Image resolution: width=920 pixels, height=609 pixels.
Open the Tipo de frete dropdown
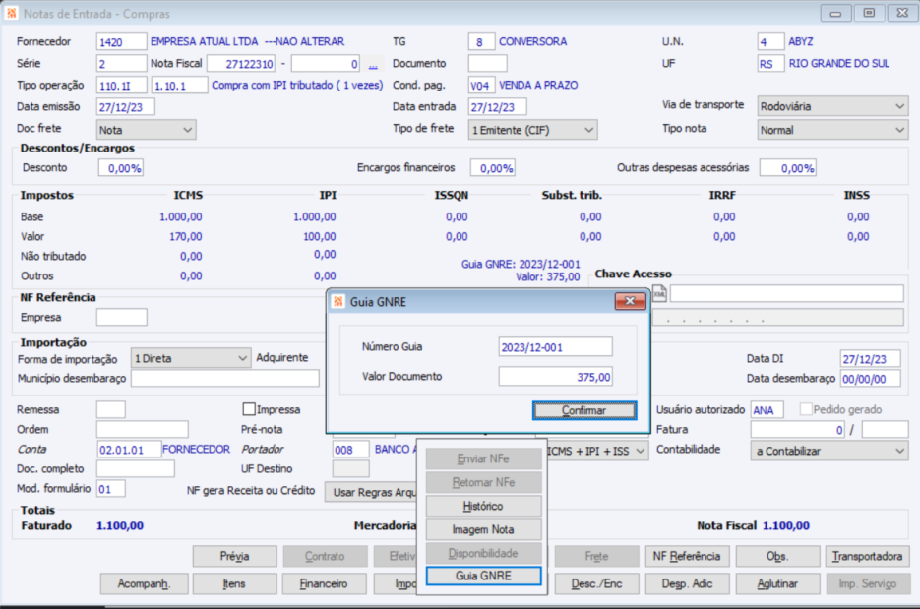pos(532,130)
